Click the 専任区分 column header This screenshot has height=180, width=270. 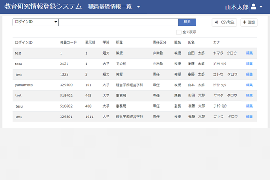tap(160, 42)
